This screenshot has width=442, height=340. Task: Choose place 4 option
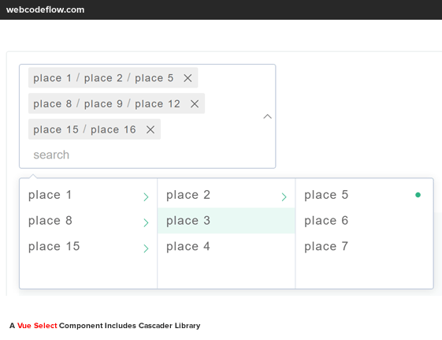coord(226,247)
